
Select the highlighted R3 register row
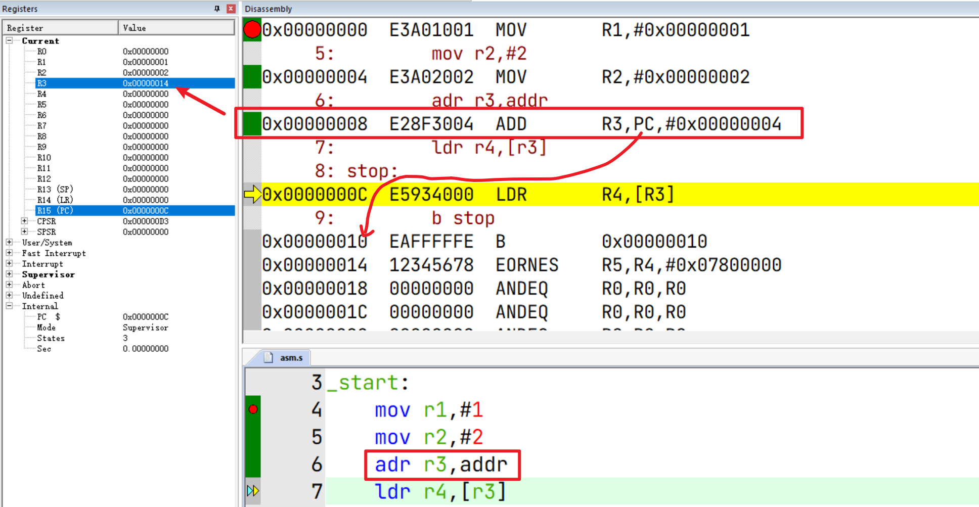tap(135, 83)
